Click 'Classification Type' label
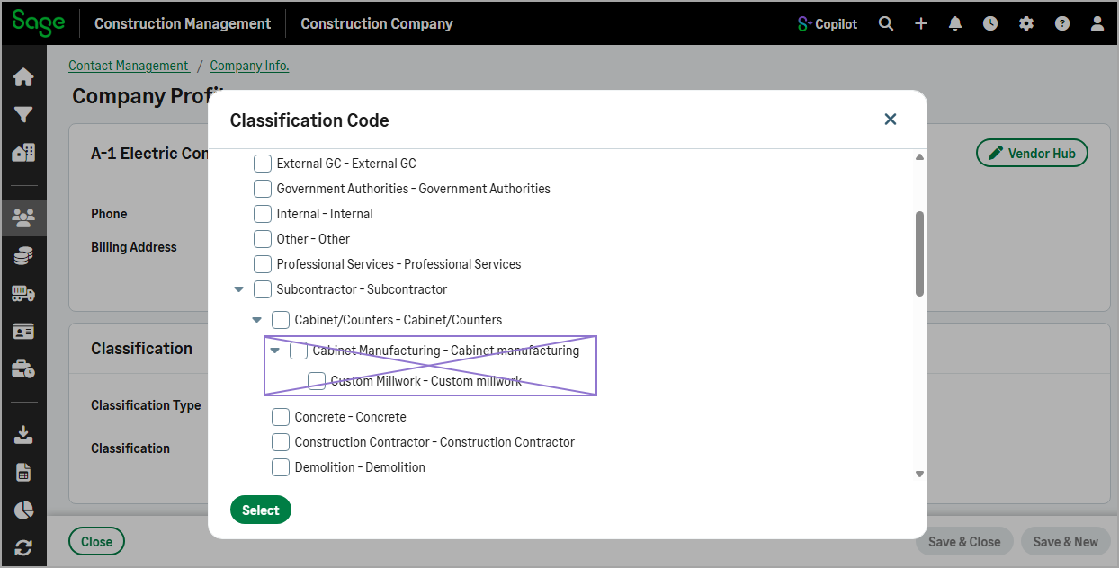The height and width of the screenshot is (568, 1119). point(146,405)
